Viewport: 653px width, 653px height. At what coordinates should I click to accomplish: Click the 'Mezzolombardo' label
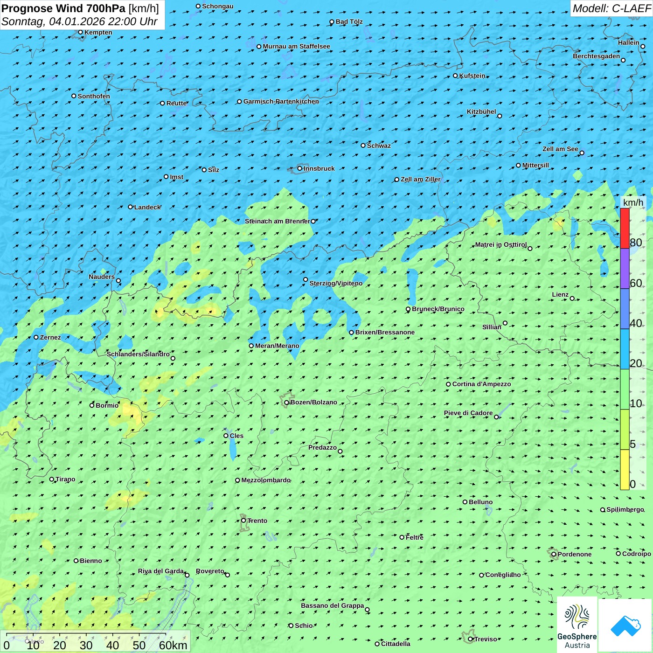pos(266,480)
